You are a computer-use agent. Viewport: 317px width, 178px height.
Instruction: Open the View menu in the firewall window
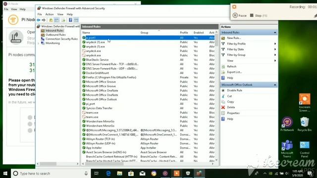[60, 14]
